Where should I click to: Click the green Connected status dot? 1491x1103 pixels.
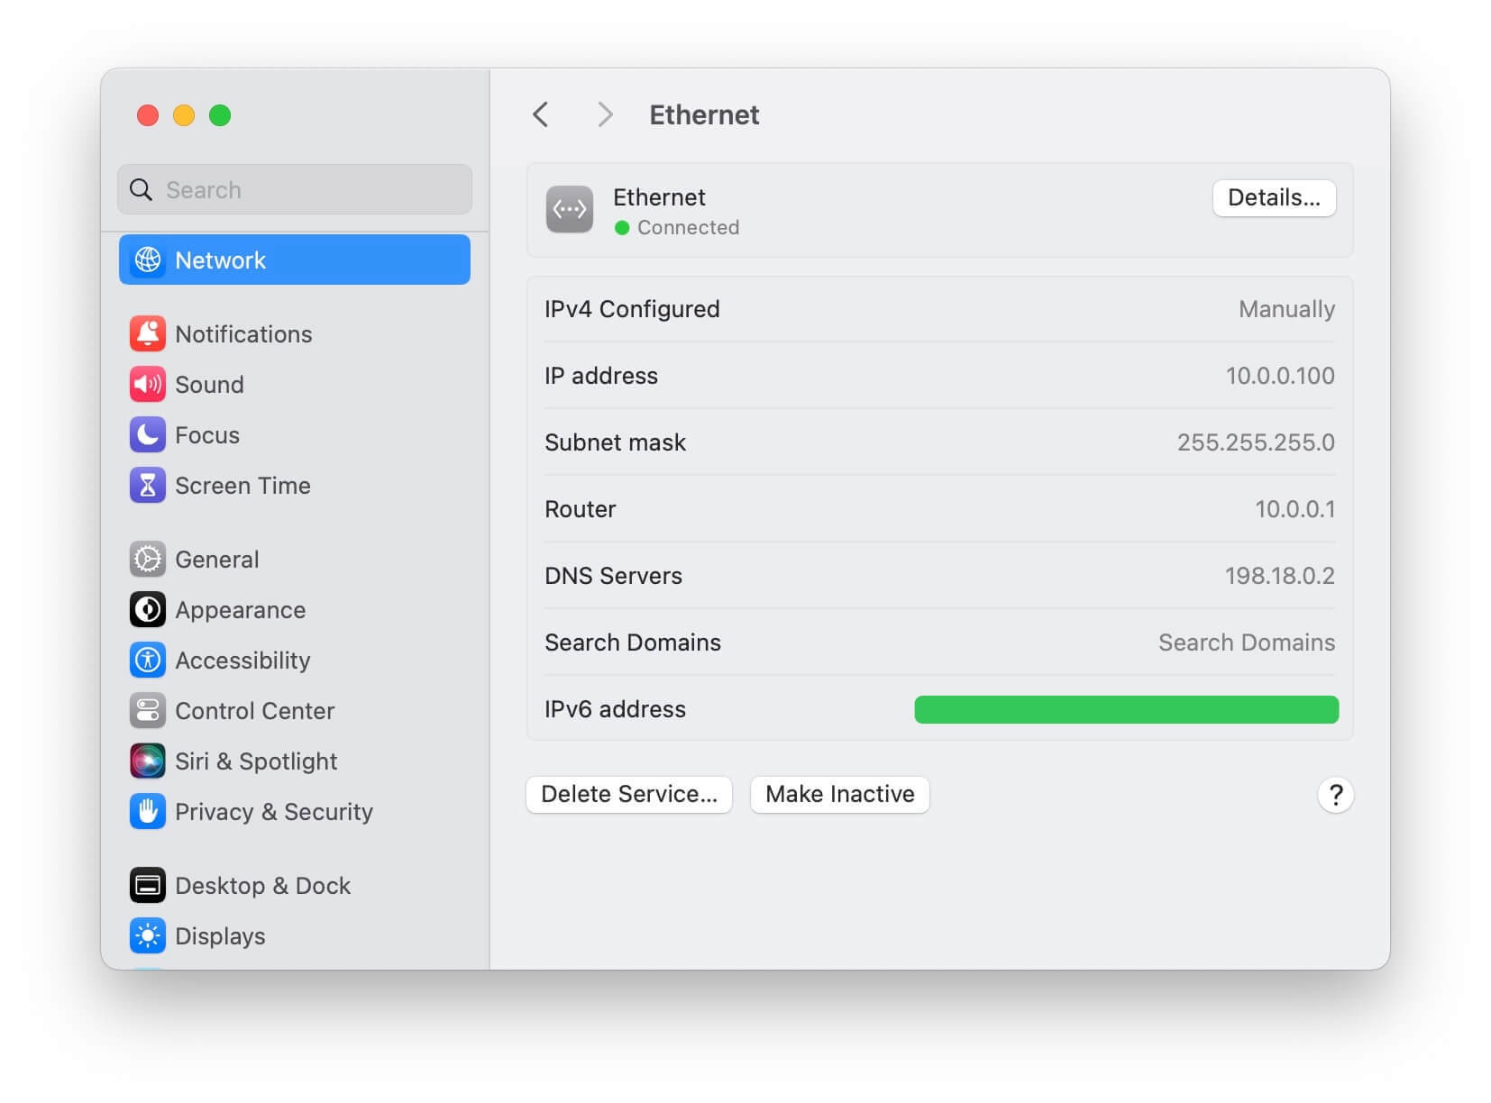621,228
